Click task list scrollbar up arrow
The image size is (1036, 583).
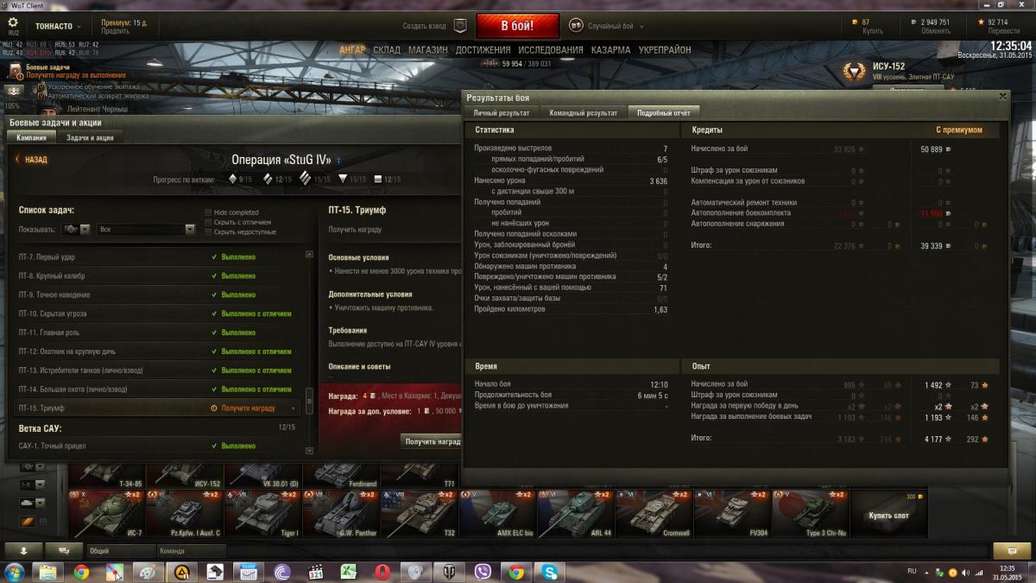pyautogui.click(x=309, y=254)
